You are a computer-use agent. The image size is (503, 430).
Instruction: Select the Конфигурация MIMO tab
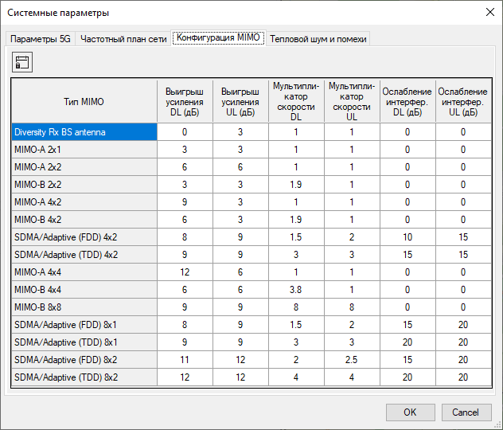point(218,38)
